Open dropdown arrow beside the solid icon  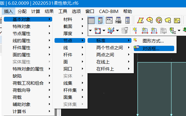[117, 31]
